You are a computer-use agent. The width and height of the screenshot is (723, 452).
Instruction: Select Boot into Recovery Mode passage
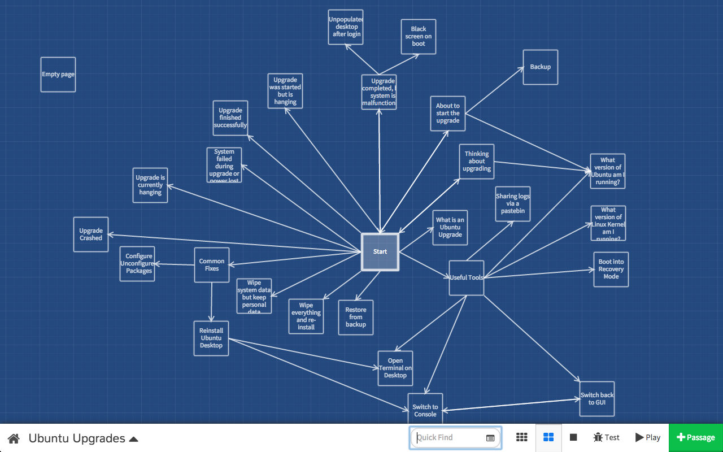611,270
